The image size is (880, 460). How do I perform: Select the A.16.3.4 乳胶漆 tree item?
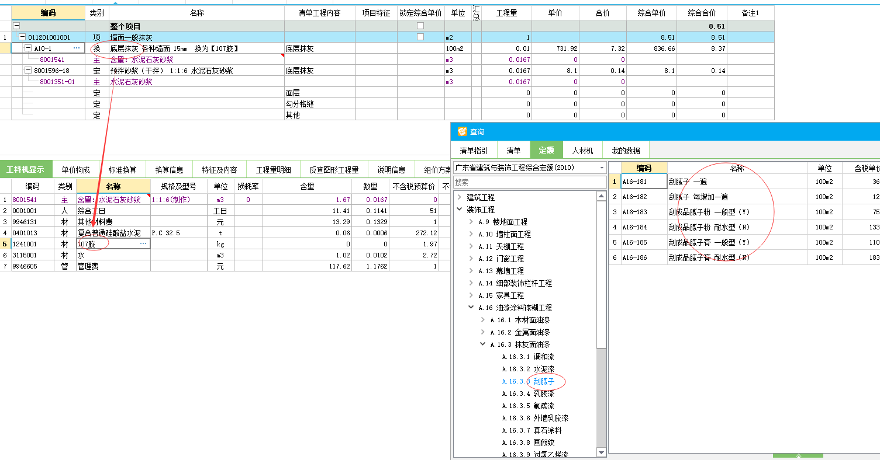528,393
